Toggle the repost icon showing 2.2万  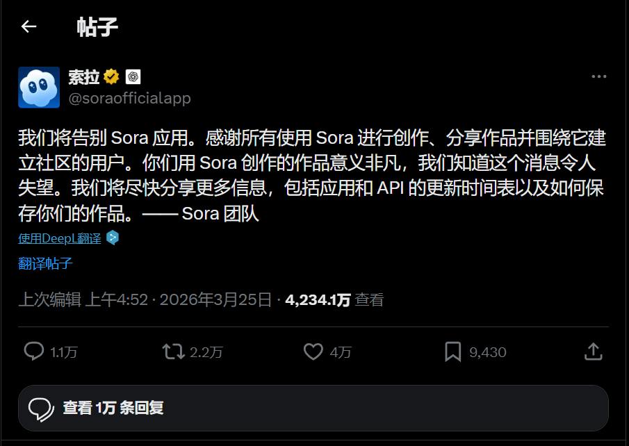click(173, 352)
